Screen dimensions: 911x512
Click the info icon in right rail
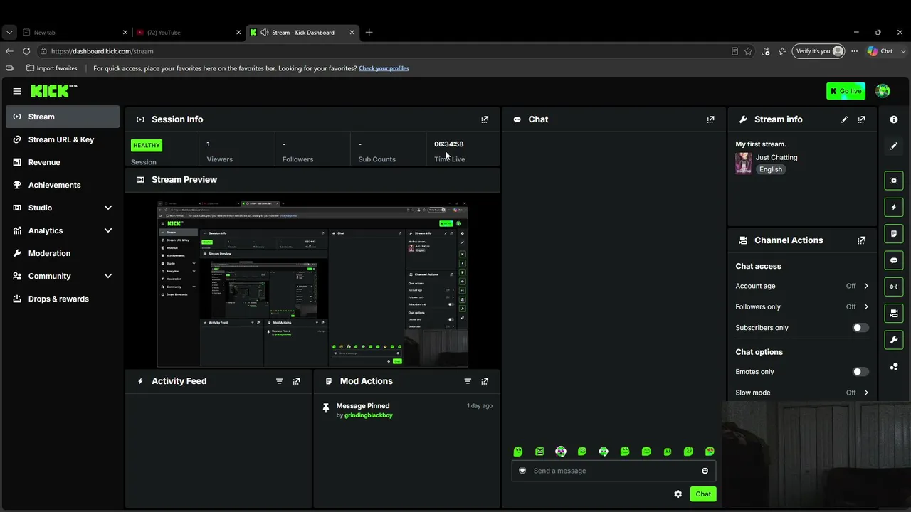(x=894, y=119)
